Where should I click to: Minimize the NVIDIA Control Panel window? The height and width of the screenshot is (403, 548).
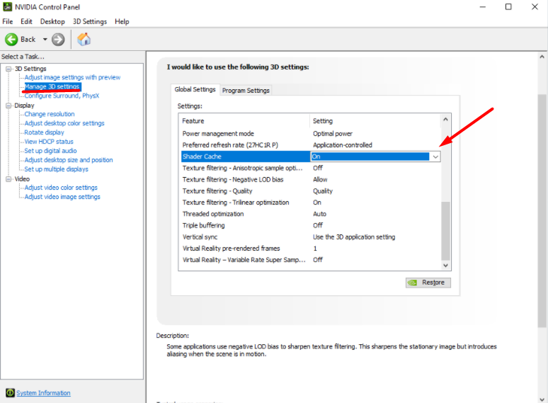(483, 6)
